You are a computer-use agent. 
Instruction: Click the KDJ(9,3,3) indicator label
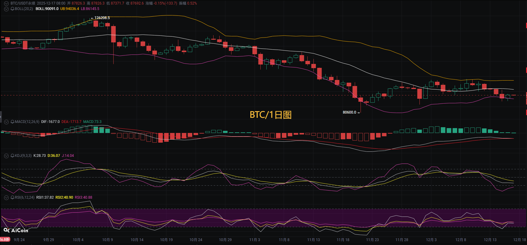(x=23, y=156)
